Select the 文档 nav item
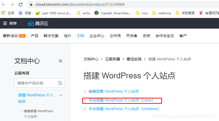The height and width of the screenshot is (121, 219). click(x=80, y=36)
